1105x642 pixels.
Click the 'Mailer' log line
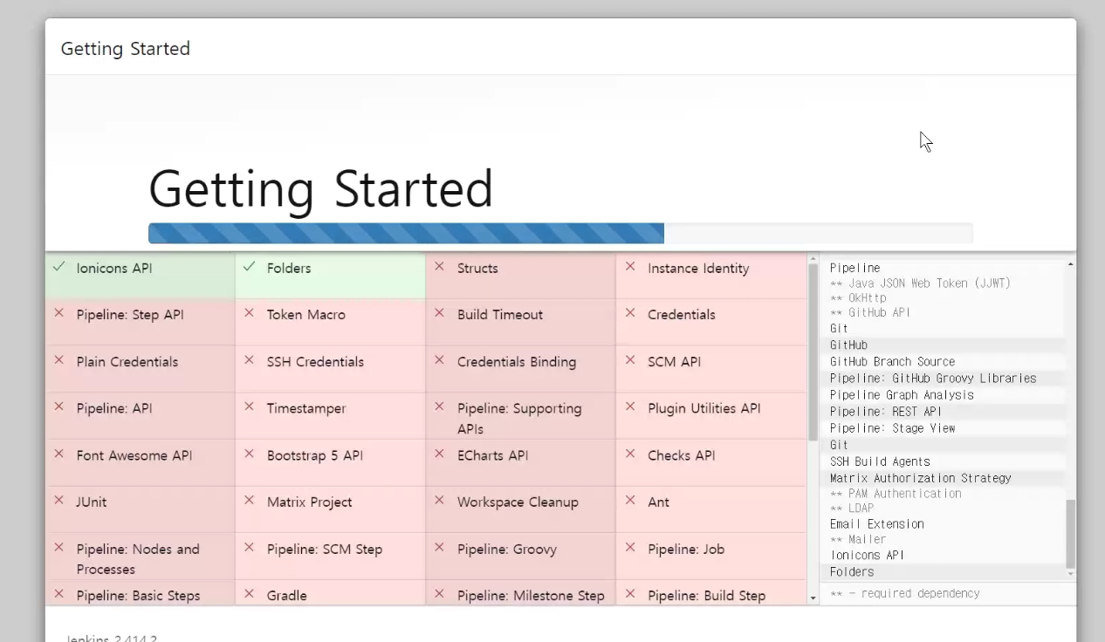[x=858, y=539]
